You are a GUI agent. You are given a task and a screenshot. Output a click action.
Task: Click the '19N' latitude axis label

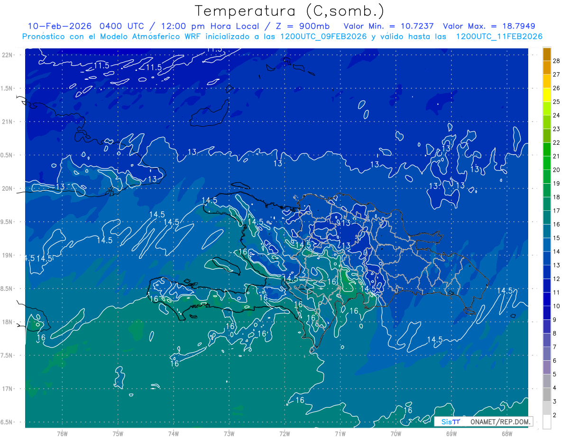(8, 255)
